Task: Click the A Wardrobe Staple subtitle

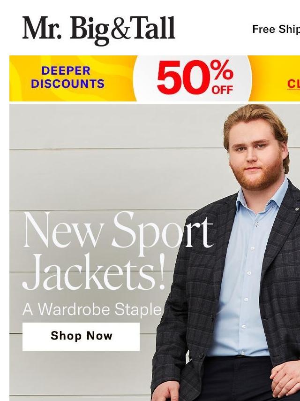Action: click(92, 309)
